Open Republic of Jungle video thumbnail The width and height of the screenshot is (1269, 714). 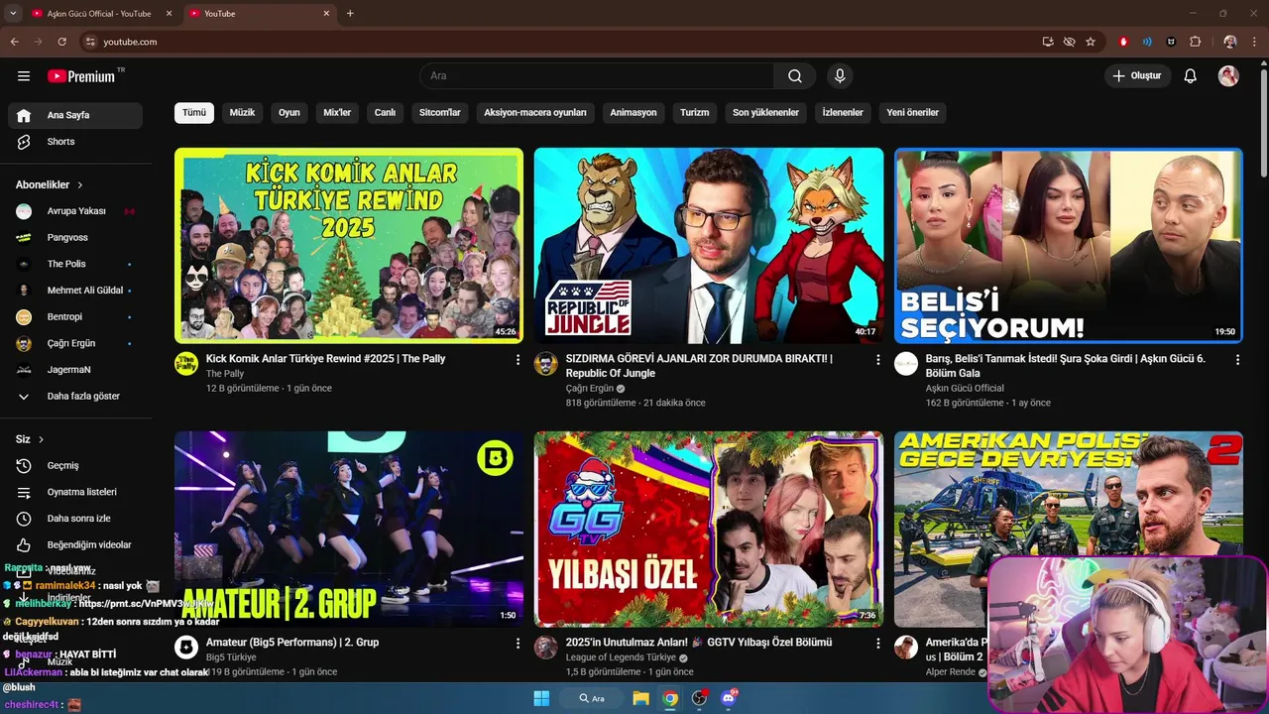tap(709, 245)
